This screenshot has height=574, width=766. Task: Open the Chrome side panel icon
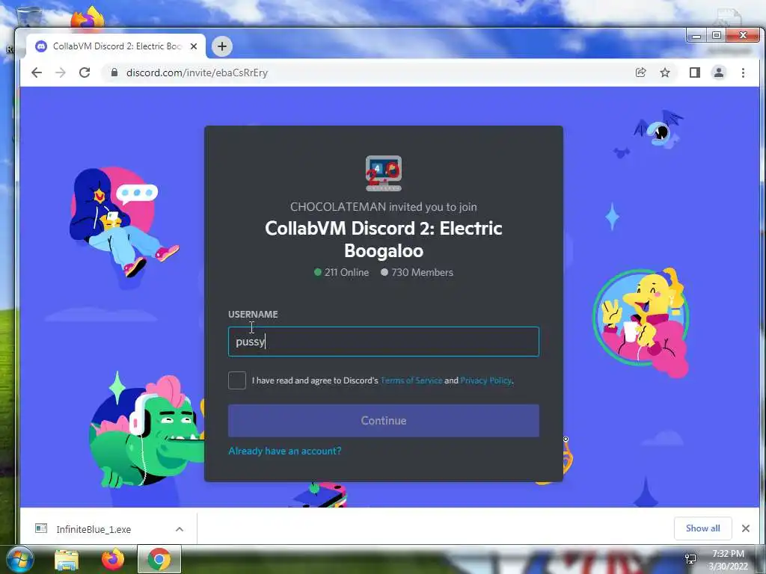coord(695,72)
